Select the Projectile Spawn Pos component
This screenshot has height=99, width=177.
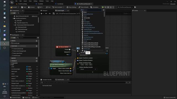pyautogui.click(x=22, y=23)
